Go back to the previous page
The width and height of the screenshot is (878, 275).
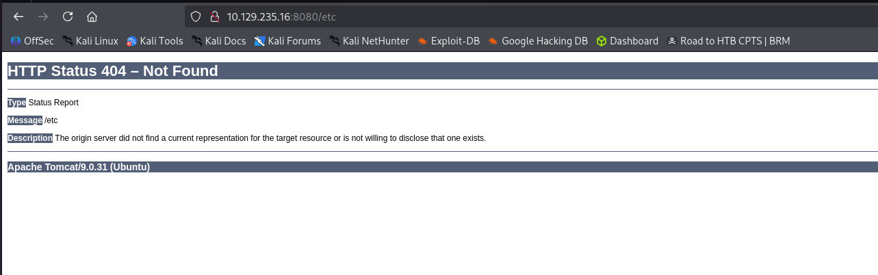coord(18,16)
